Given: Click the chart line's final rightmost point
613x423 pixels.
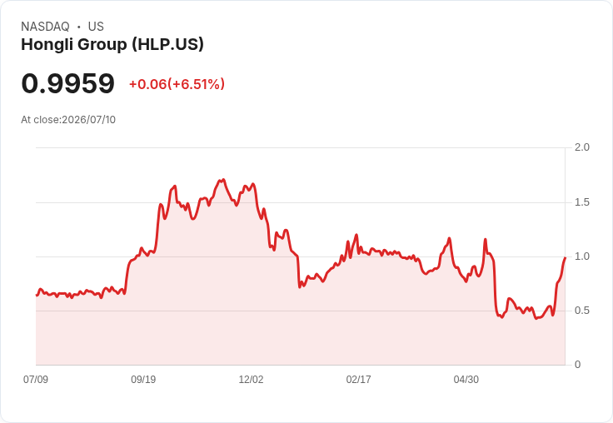Looking at the screenshot, I should tap(565, 258).
